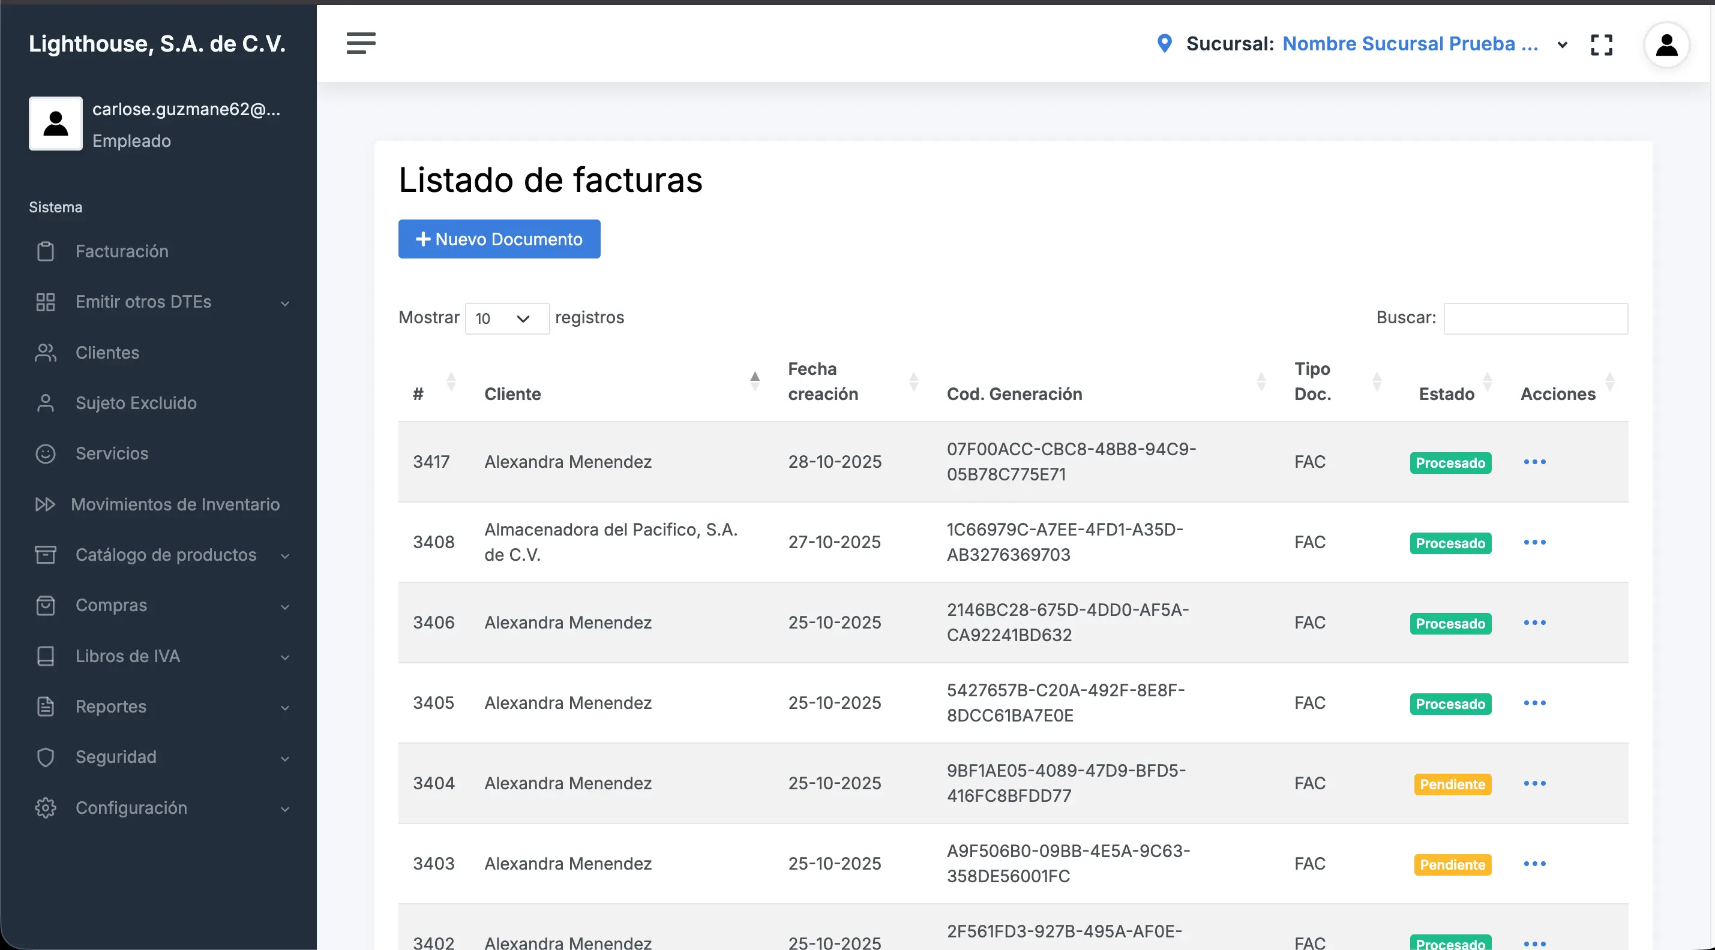Click the Nuevo Documento button

pos(499,239)
